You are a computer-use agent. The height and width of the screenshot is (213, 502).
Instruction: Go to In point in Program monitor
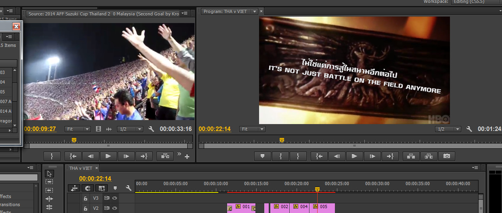pyautogui.click(x=319, y=156)
